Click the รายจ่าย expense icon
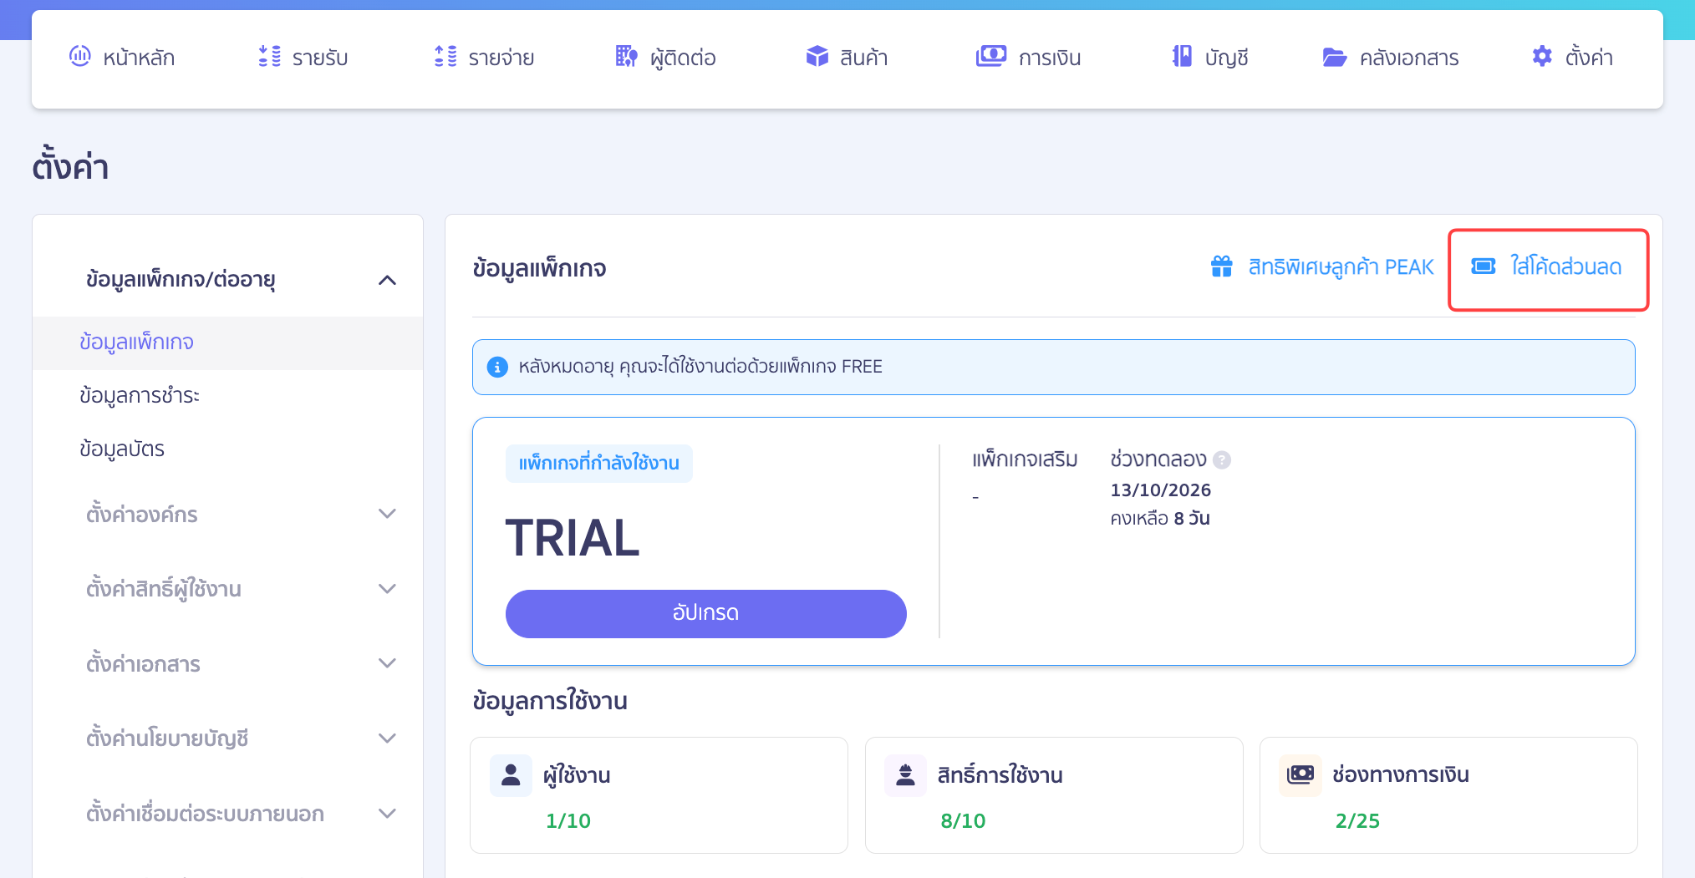The width and height of the screenshot is (1695, 878). point(445,57)
